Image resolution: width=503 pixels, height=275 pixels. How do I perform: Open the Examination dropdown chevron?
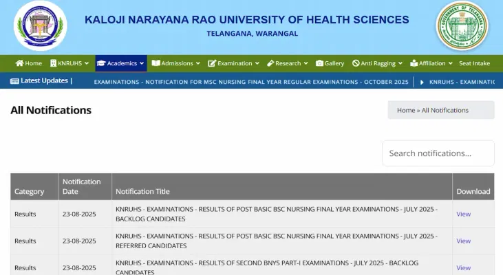coord(257,63)
